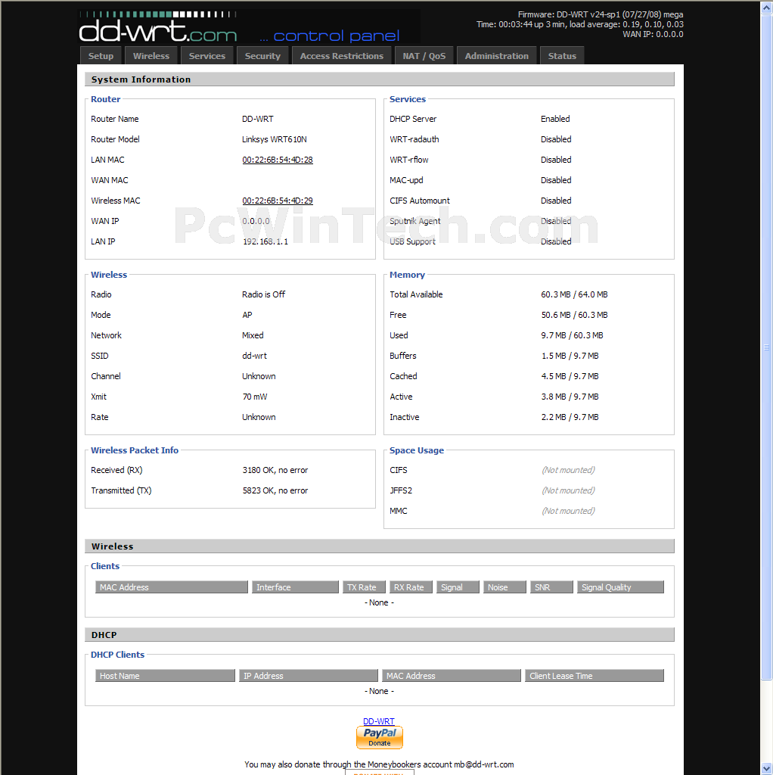
Task: Click the router model value Linksys WRT610N
Action: pos(275,139)
